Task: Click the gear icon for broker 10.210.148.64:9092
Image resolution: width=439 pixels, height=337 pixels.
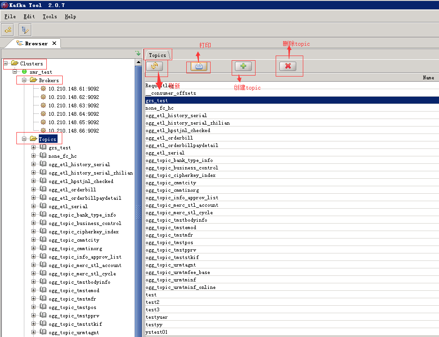Action: (x=43, y=113)
